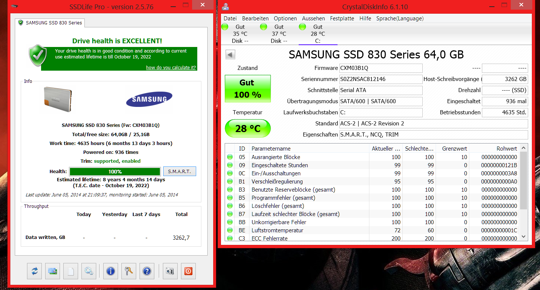
Task: Select the ECC Fehlerrate row text
Action: 269,239
